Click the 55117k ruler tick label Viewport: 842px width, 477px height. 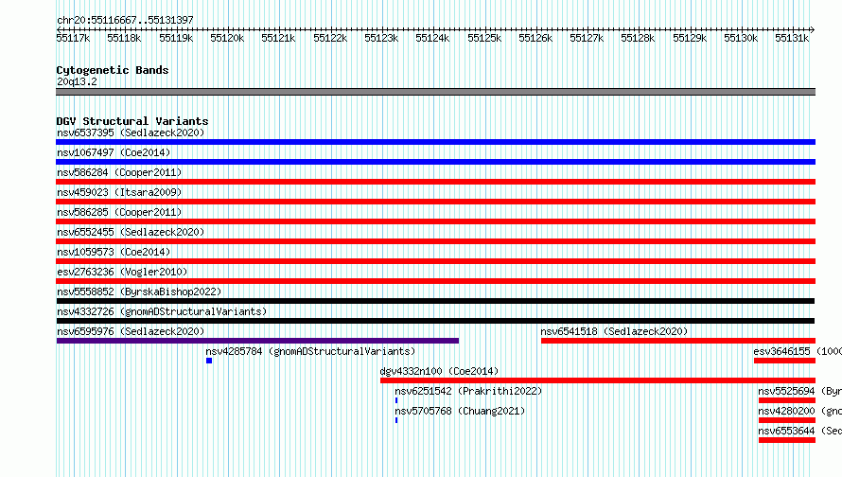(73, 38)
